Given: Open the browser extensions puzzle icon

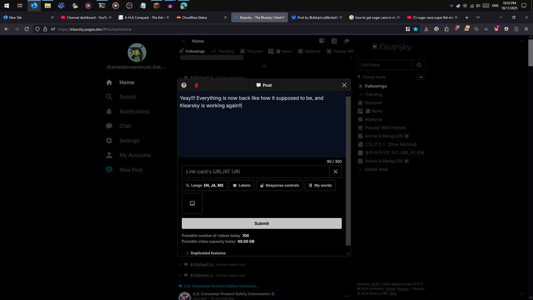Looking at the screenshot, I should pyautogui.click(x=446, y=29).
